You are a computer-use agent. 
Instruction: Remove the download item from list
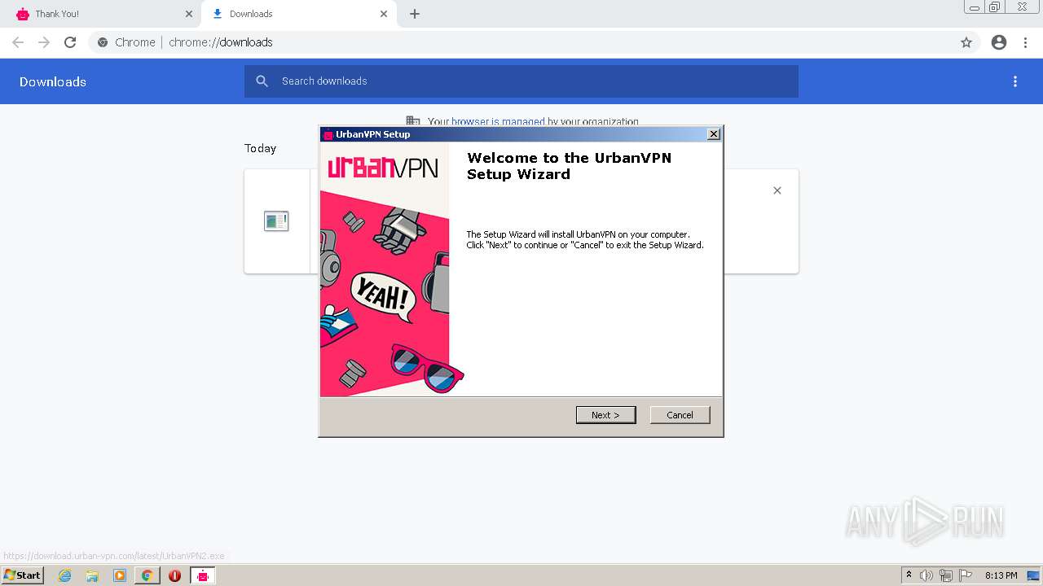click(x=777, y=190)
